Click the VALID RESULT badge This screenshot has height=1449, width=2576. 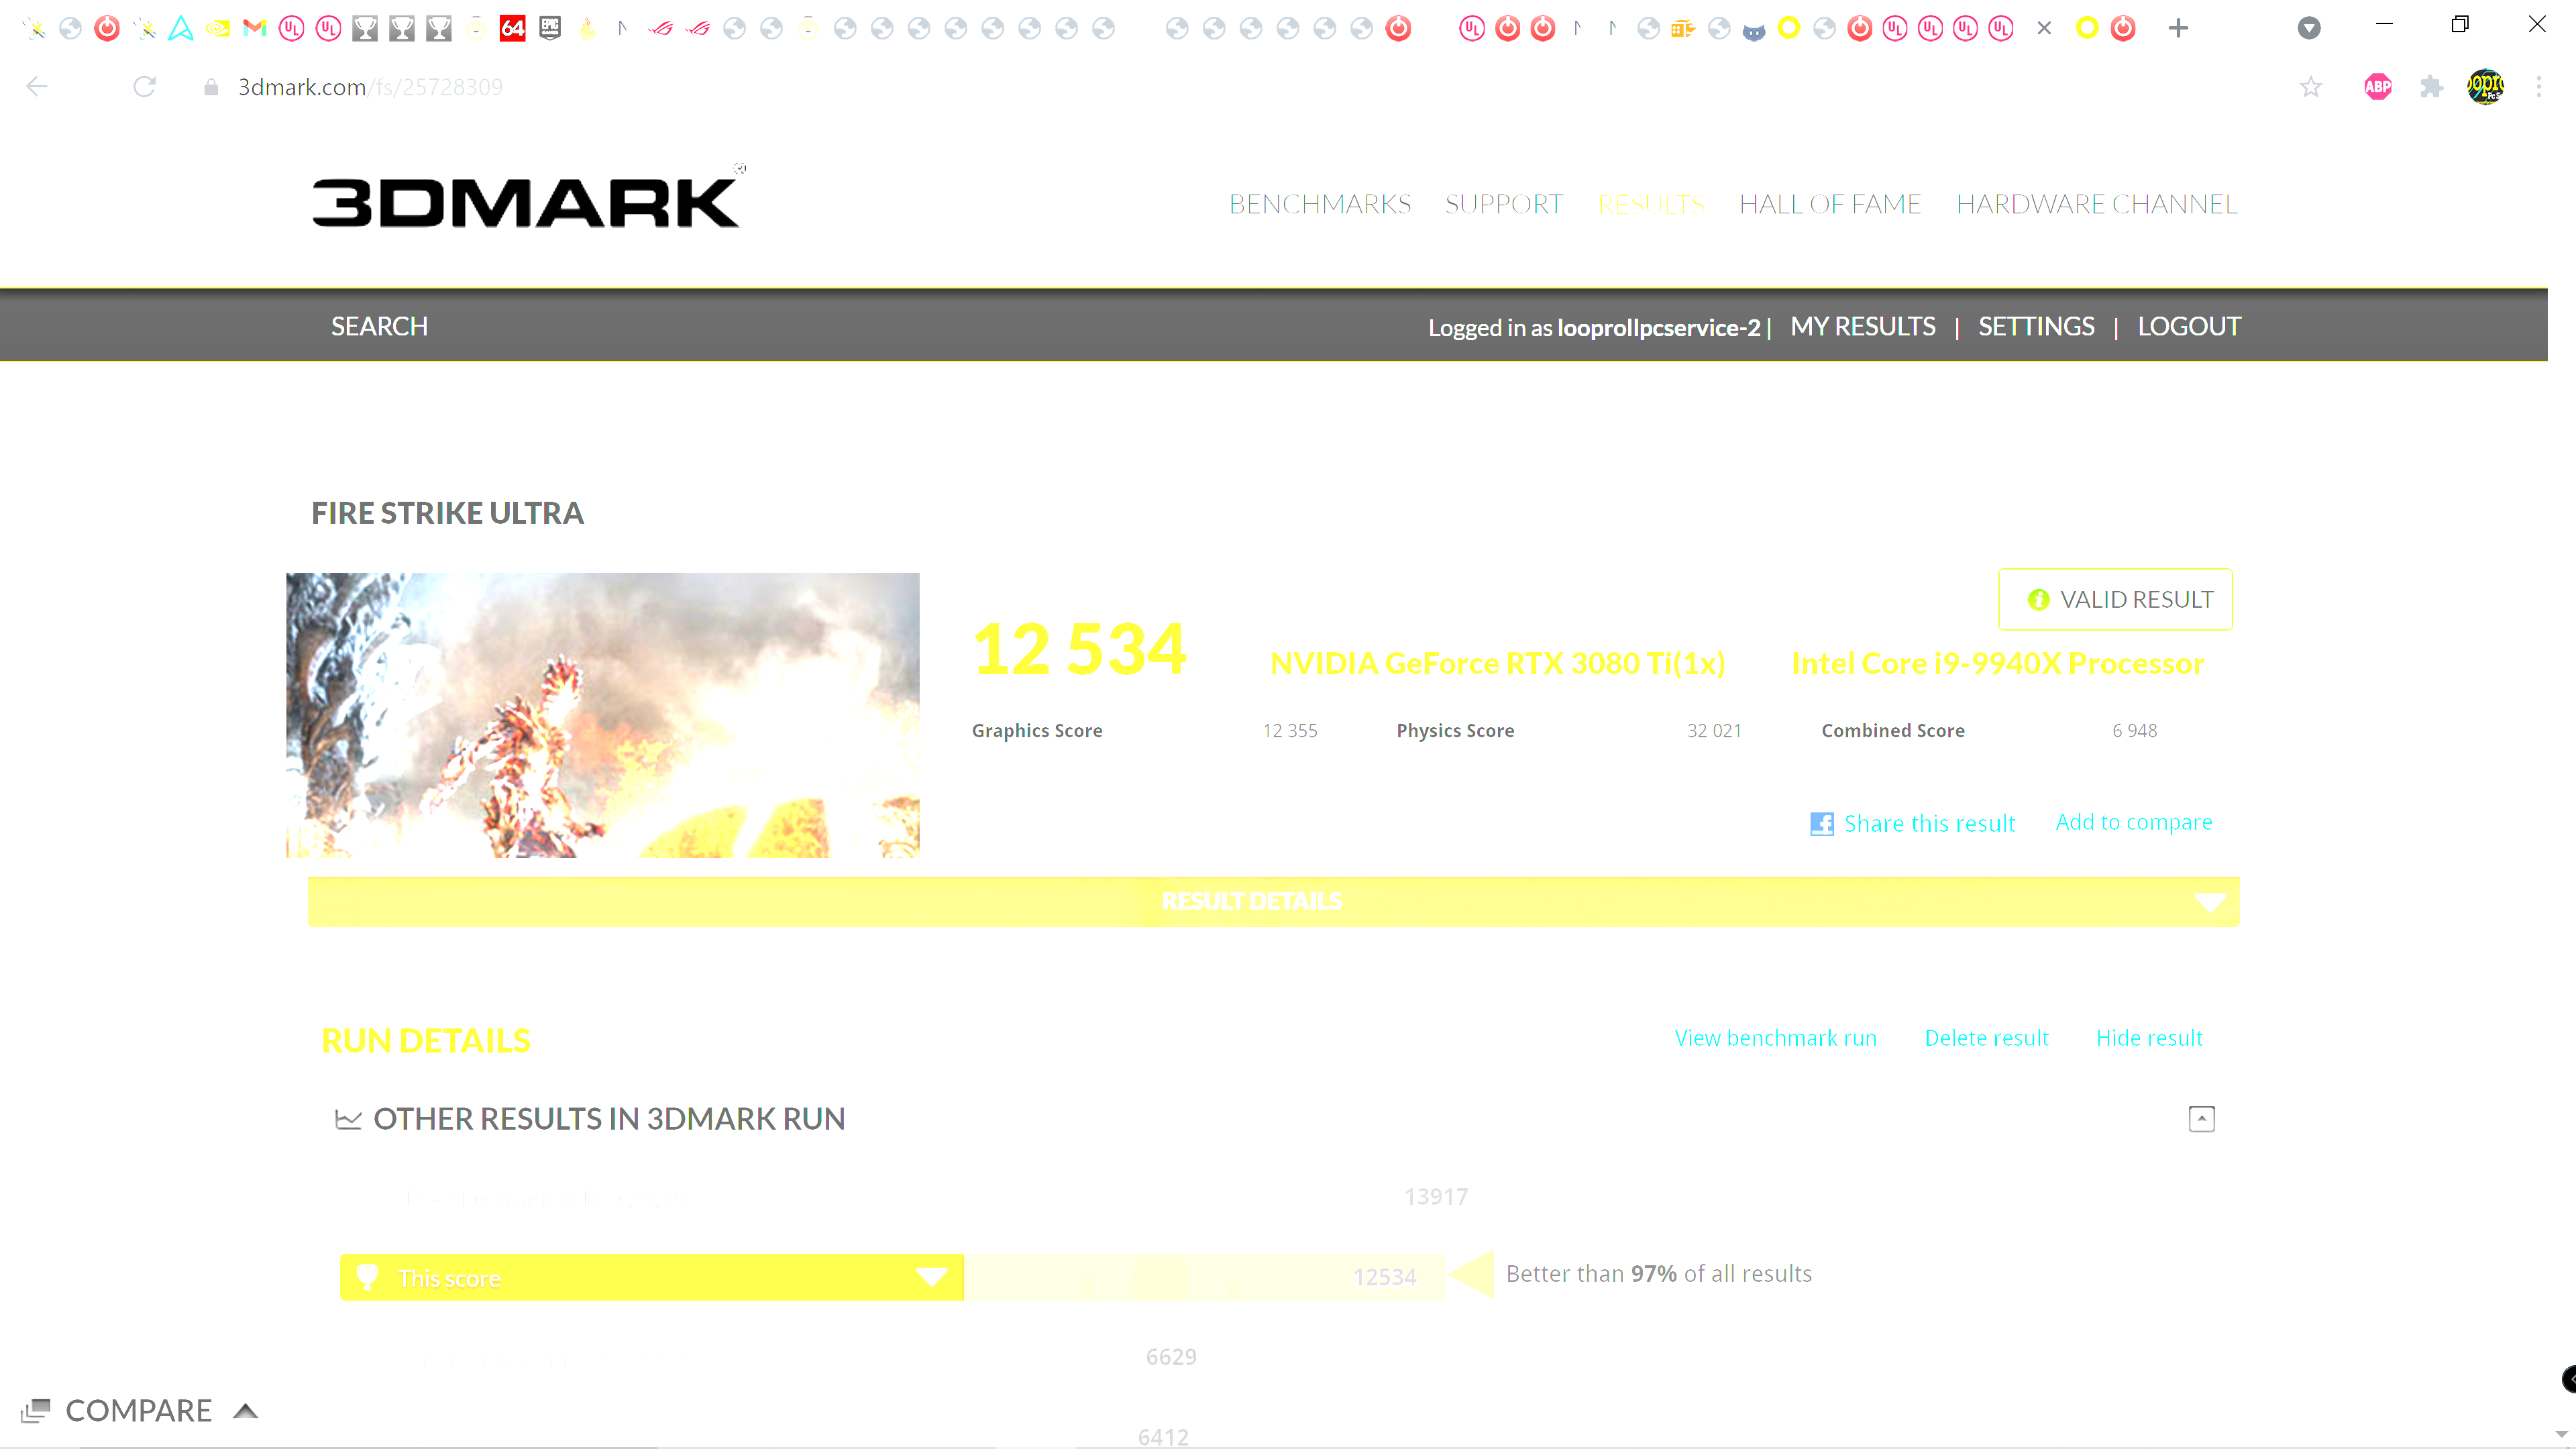coord(2115,599)
